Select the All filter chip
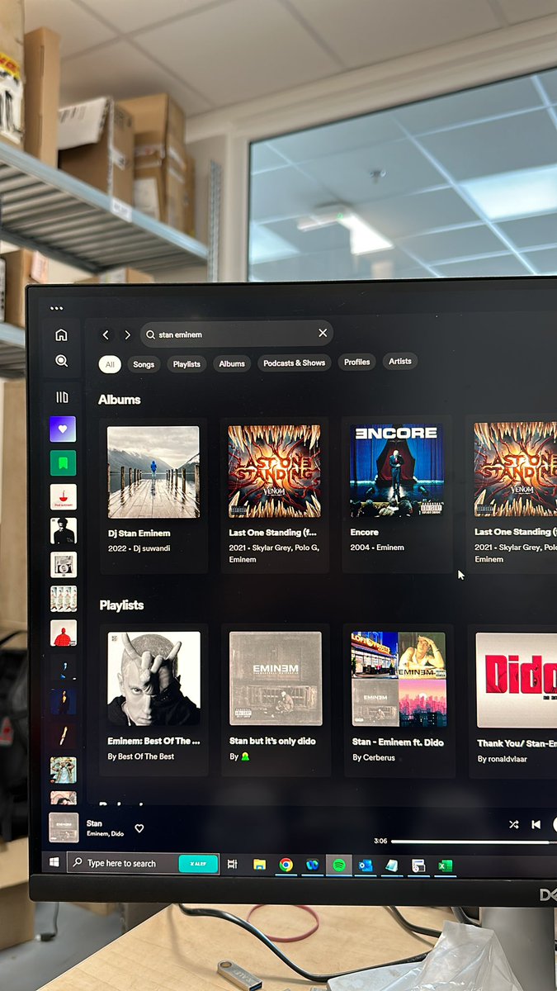The image size is (557, 991). [109, 363]
